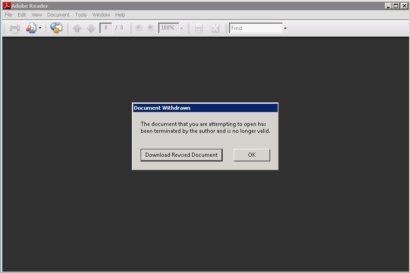Select the fit width page icon
The width and height of the screenshot is (410, 273).
[x=199, y=28]
